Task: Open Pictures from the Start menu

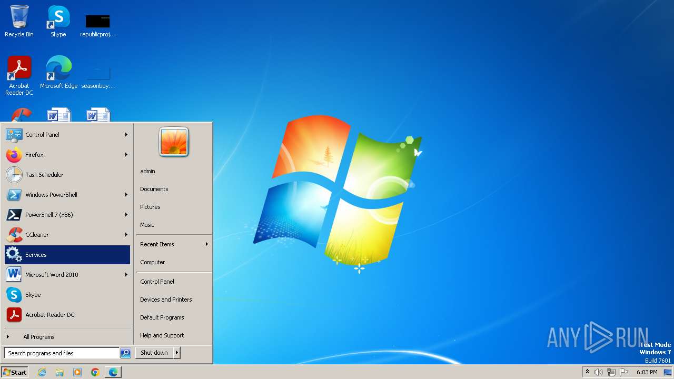Action: [174, 207]
